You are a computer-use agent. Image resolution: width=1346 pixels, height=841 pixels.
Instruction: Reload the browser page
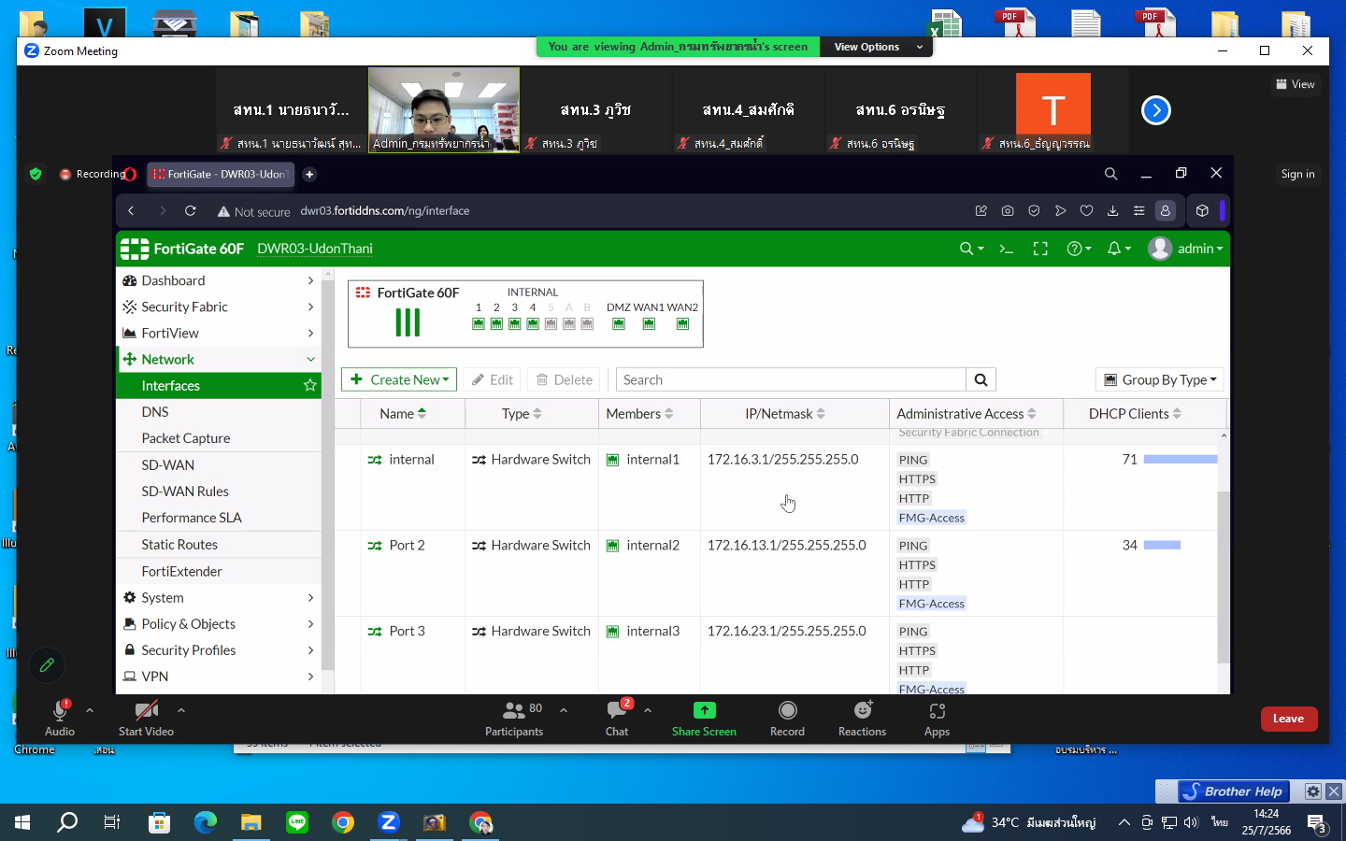pyautogui.click(x=191, y=211)
